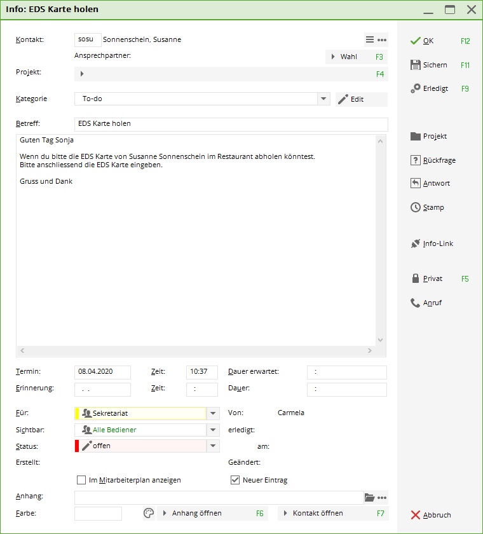483x534 pixels.
Task: Click the Rückfrage question mark icon
Action: [416, 160]
